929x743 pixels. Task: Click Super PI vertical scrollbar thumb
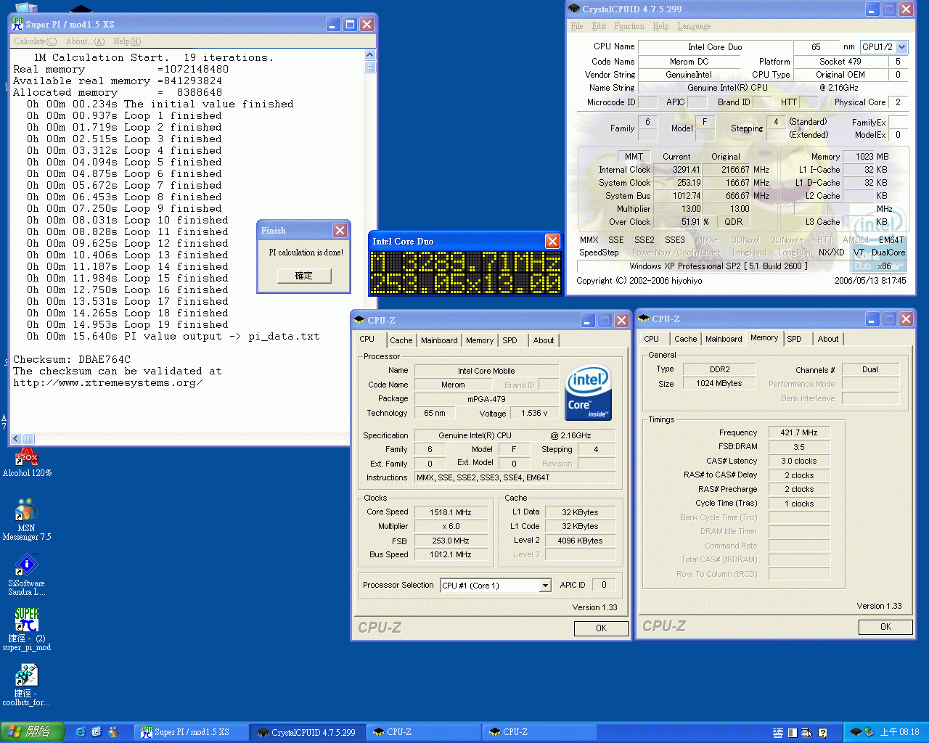coord(370,67)
